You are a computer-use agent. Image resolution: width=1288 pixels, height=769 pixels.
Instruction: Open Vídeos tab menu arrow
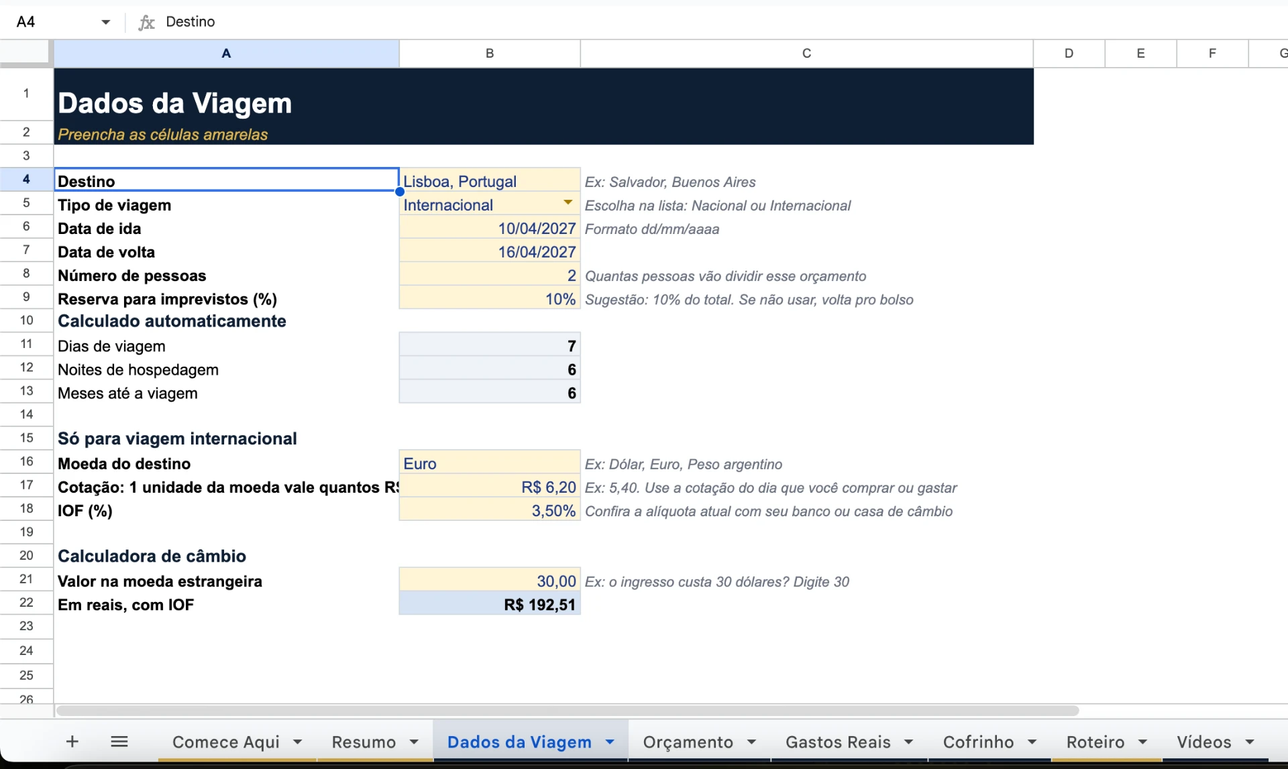(1249, 742)
